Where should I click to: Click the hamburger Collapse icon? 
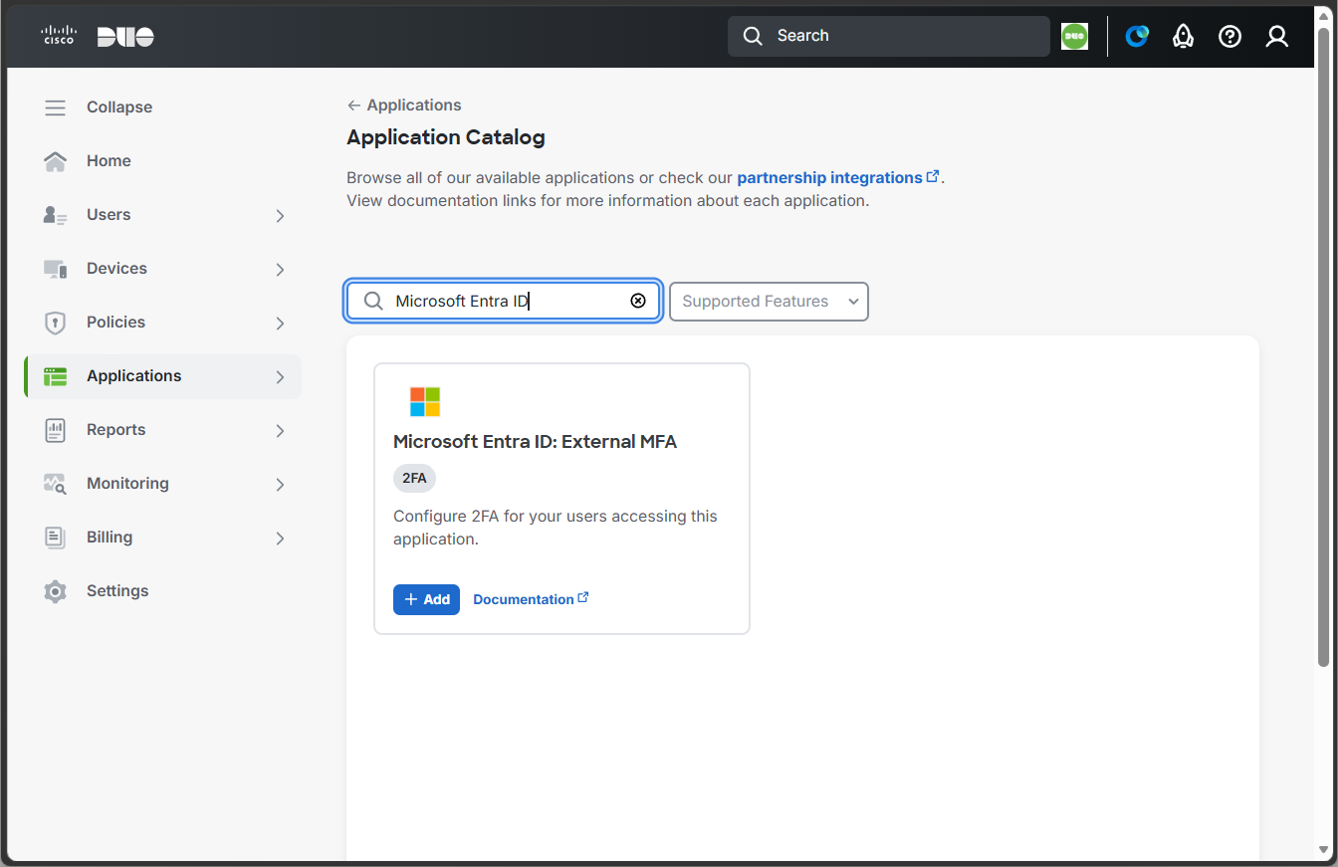coord(56,108)
